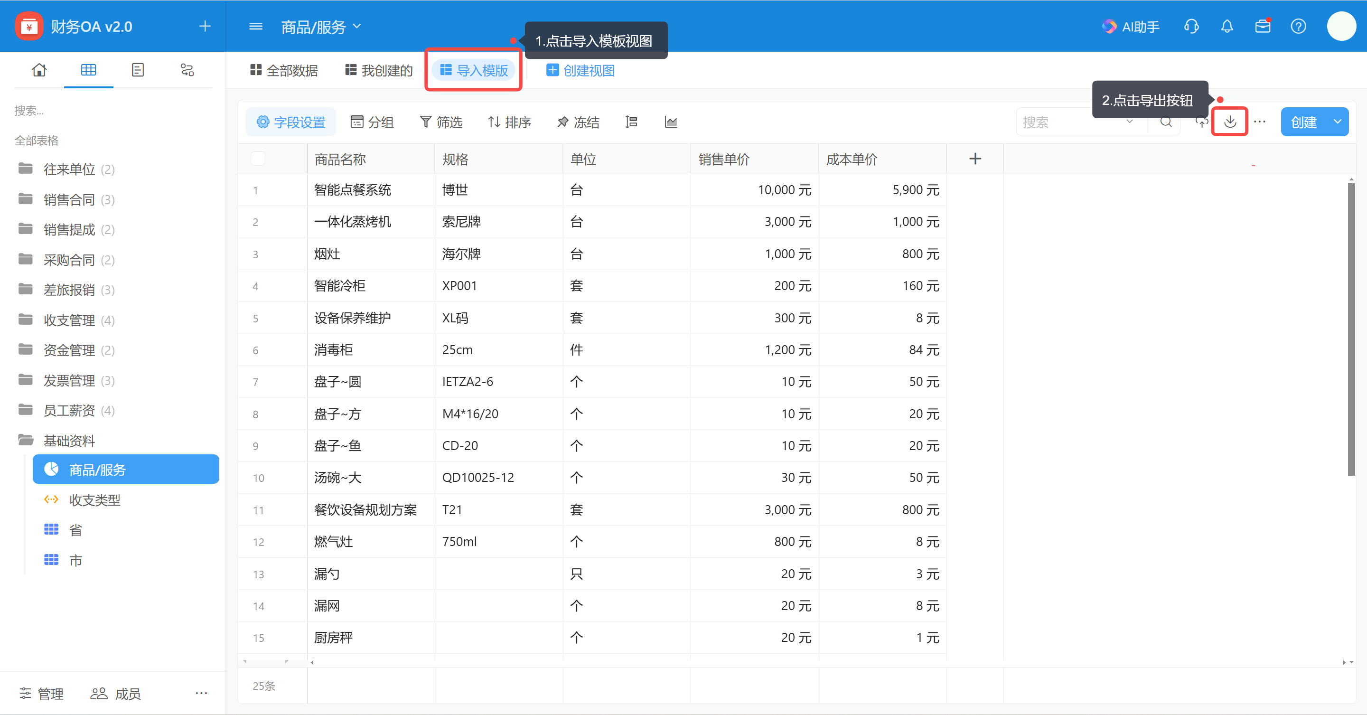Select the 导入模版 view tab
The height and width of the screenshot is (715, 1367).
point(474,70)
